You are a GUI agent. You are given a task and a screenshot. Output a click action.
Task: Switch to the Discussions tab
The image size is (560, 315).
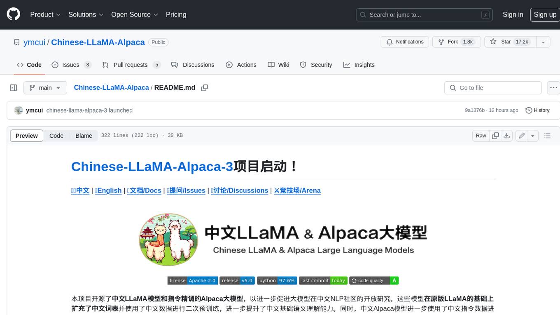pos(193,65)
